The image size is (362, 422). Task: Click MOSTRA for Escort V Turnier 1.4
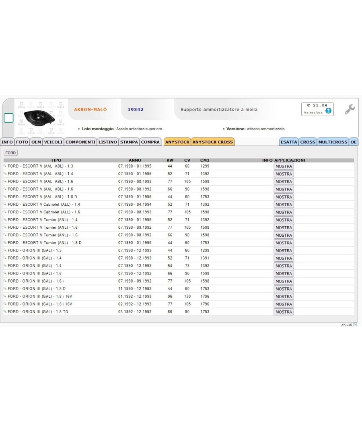pos(284,220)
